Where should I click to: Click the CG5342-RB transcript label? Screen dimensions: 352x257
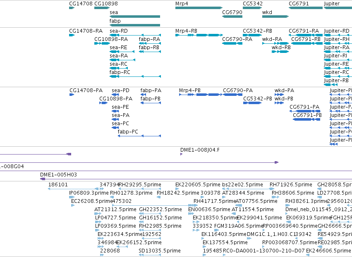coord(257,31)
